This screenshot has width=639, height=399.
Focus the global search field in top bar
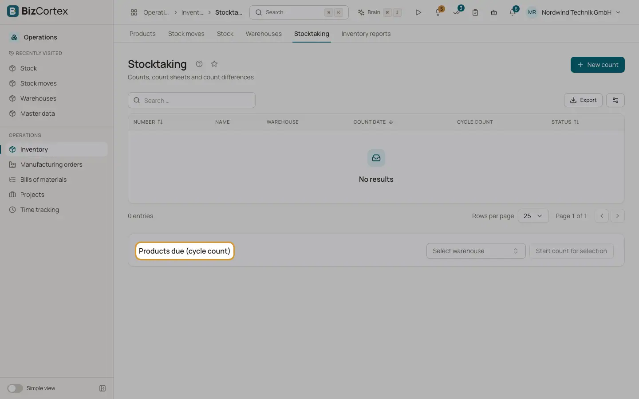tap(299, 12)
